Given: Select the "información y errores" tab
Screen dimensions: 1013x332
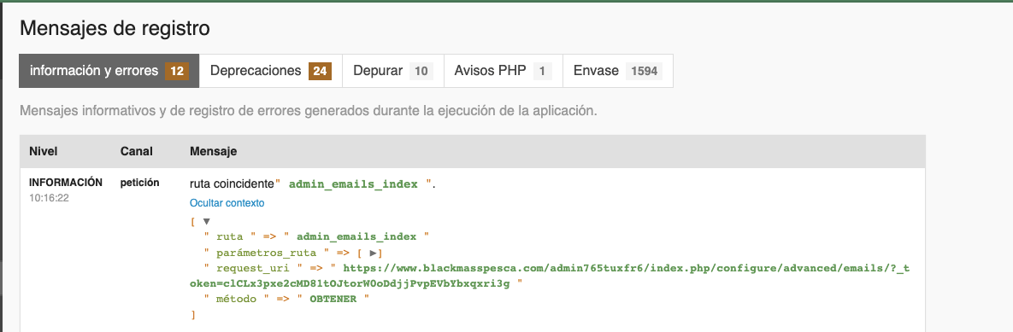Looking at the screenshot, I should pyautogui.click(x=109, y=71).
